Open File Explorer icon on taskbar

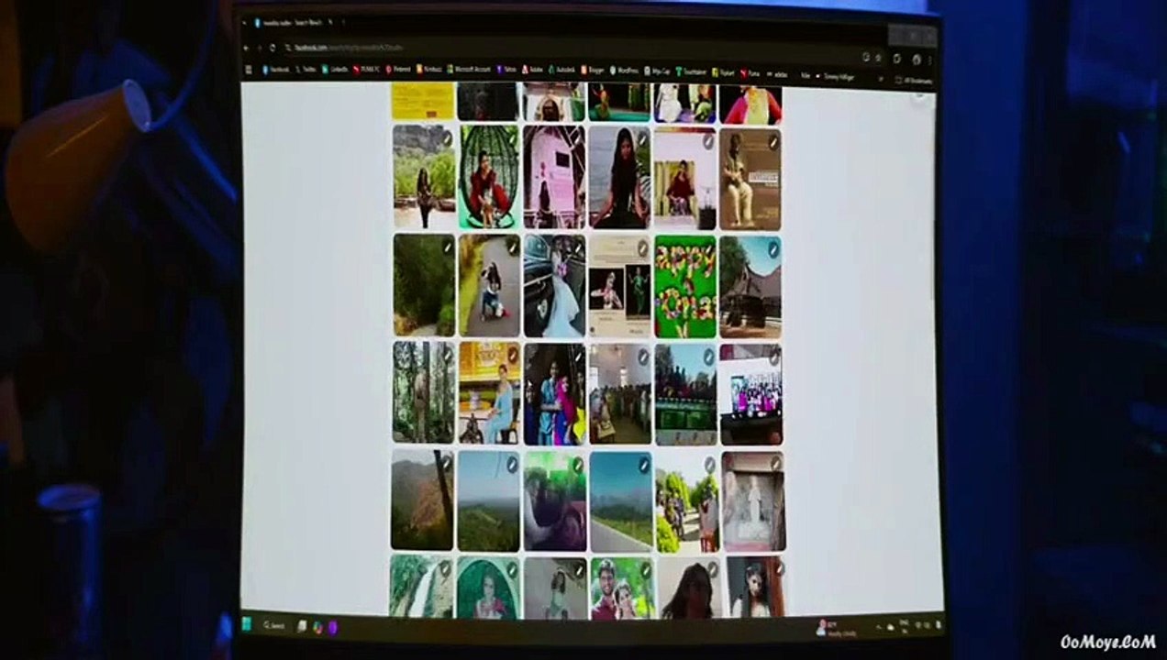coord(302,626)
